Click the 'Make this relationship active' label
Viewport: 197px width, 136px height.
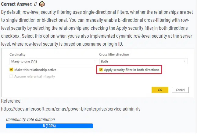point(35,70)
